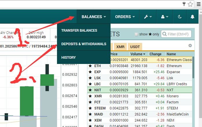Toggle the star for MAID row
Screen dimensions: 202x127
(90, 114)
